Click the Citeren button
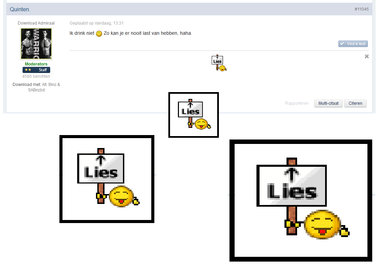The image size is (377, 265). (x=355, y=103)
